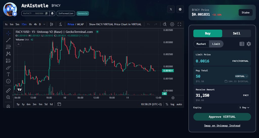Click the TradingView logo on chart

[x=19, y=90]
